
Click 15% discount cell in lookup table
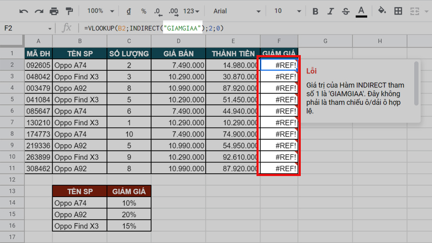click(129, 226)
